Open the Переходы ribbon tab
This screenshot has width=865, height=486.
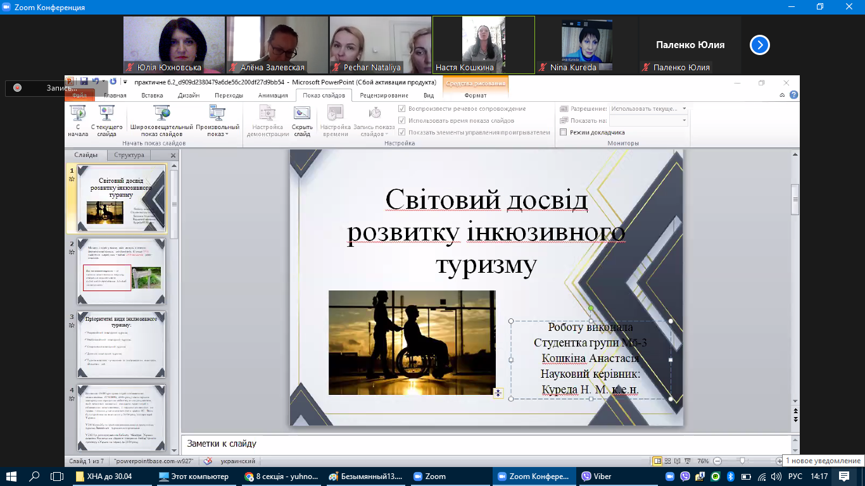click(x=229, y=96)
